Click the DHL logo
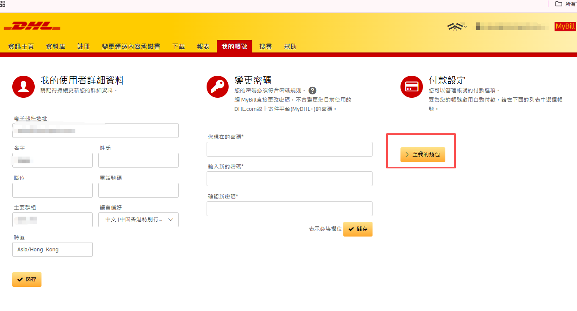 [x=32, y=26]
